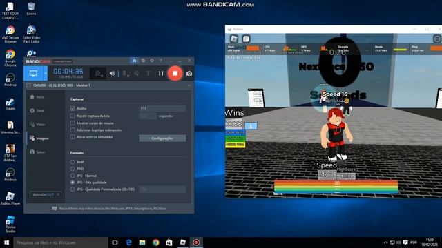Select PNG image format
442x248 pixels.
[x=73, y=169]
